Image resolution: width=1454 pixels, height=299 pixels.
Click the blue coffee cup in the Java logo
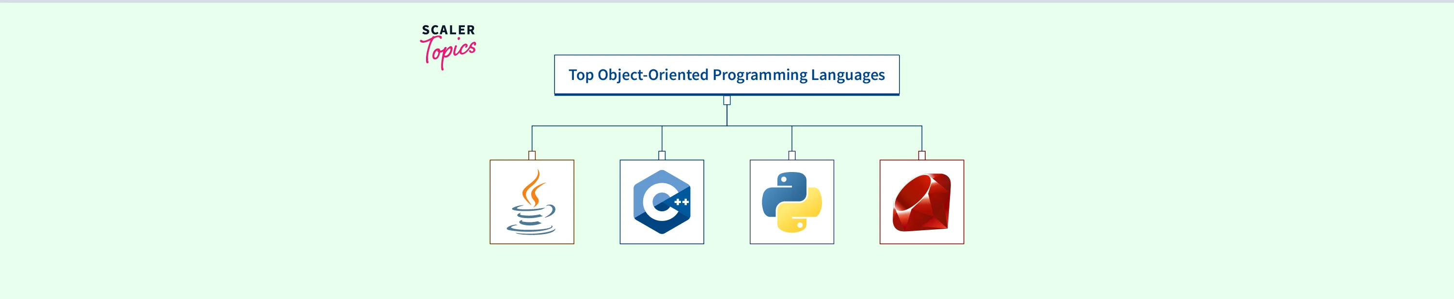point(531,220)
